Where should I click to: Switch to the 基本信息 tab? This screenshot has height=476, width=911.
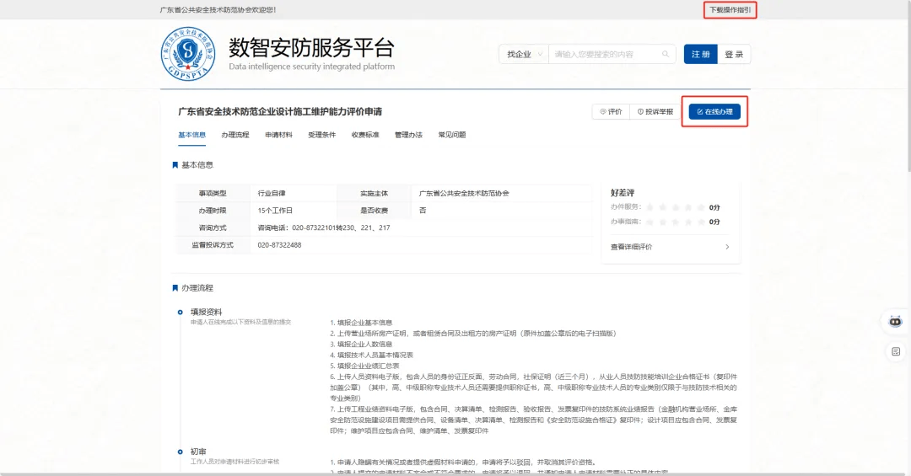(x=191, y=135)
